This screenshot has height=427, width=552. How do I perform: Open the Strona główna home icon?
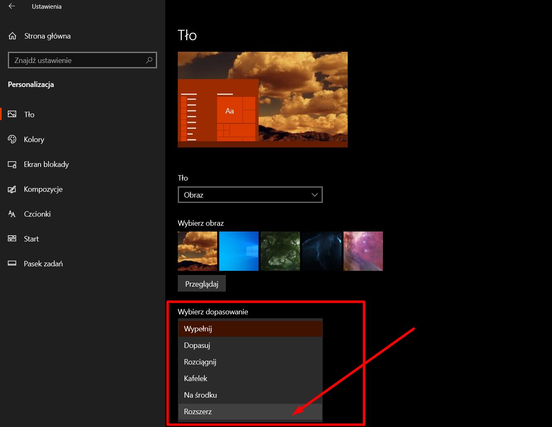pos(12,36)
